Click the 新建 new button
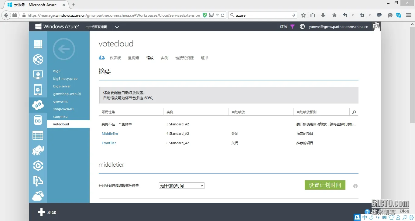Viewport: 415px width, 221px height. click(47, 212)
